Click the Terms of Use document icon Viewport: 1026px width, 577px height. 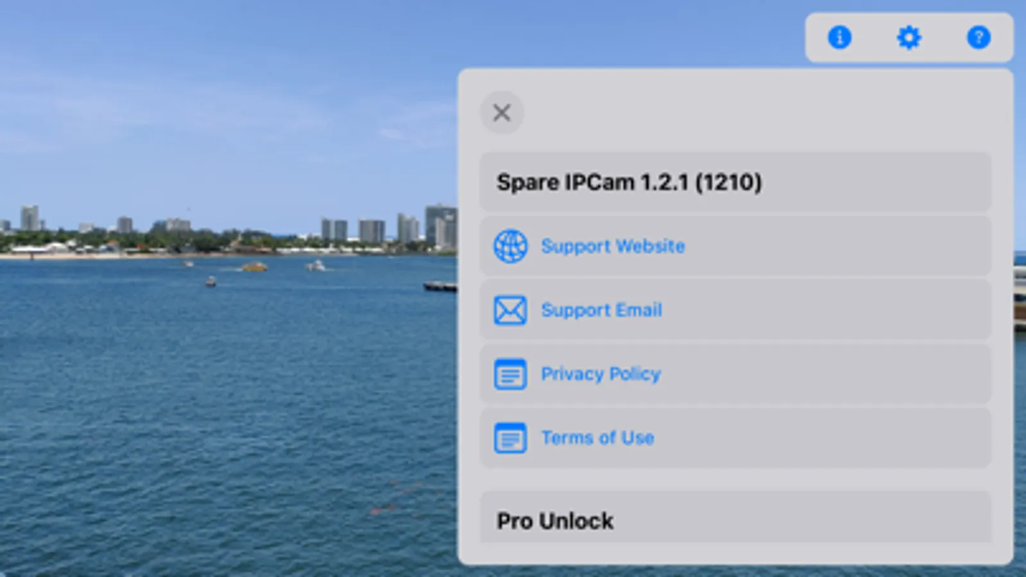tap(510, 438)
